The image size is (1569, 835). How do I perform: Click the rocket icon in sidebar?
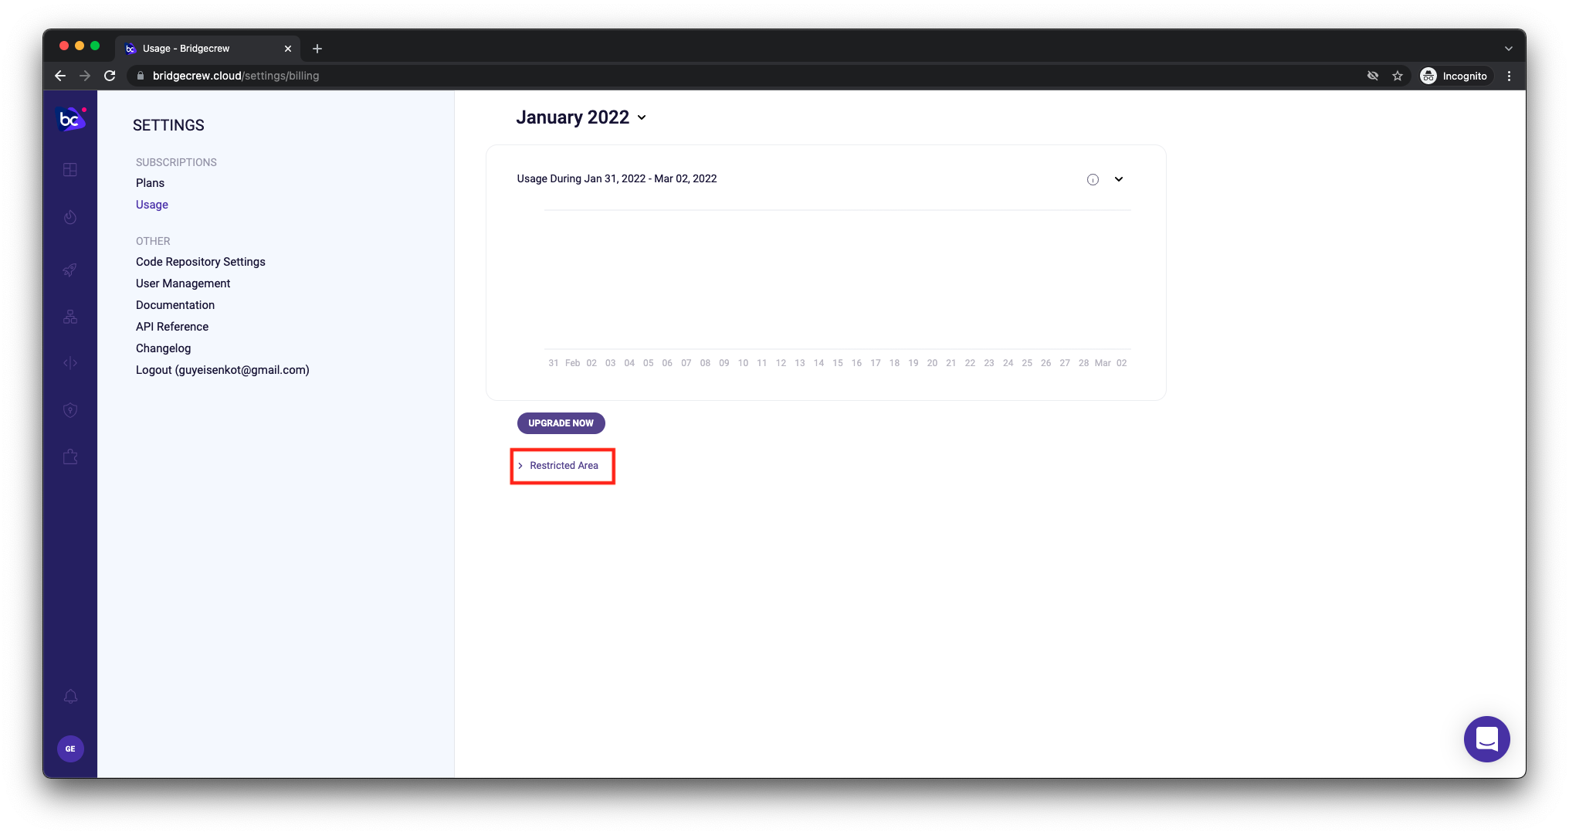(70, 270)
